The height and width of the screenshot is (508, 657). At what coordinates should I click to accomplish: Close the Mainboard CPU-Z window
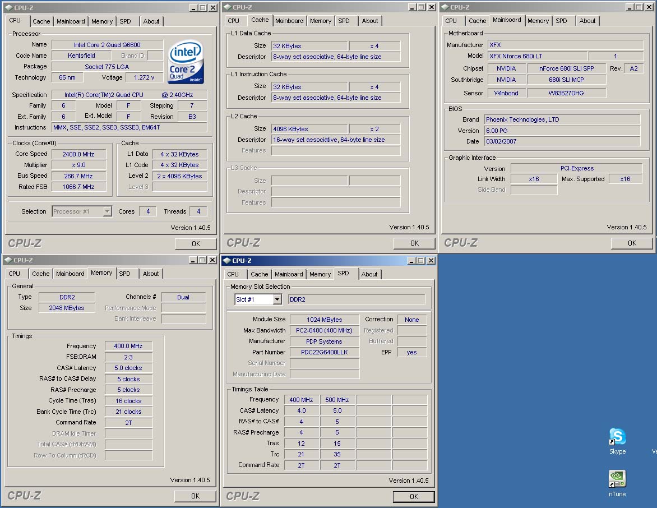coord(650,7)
